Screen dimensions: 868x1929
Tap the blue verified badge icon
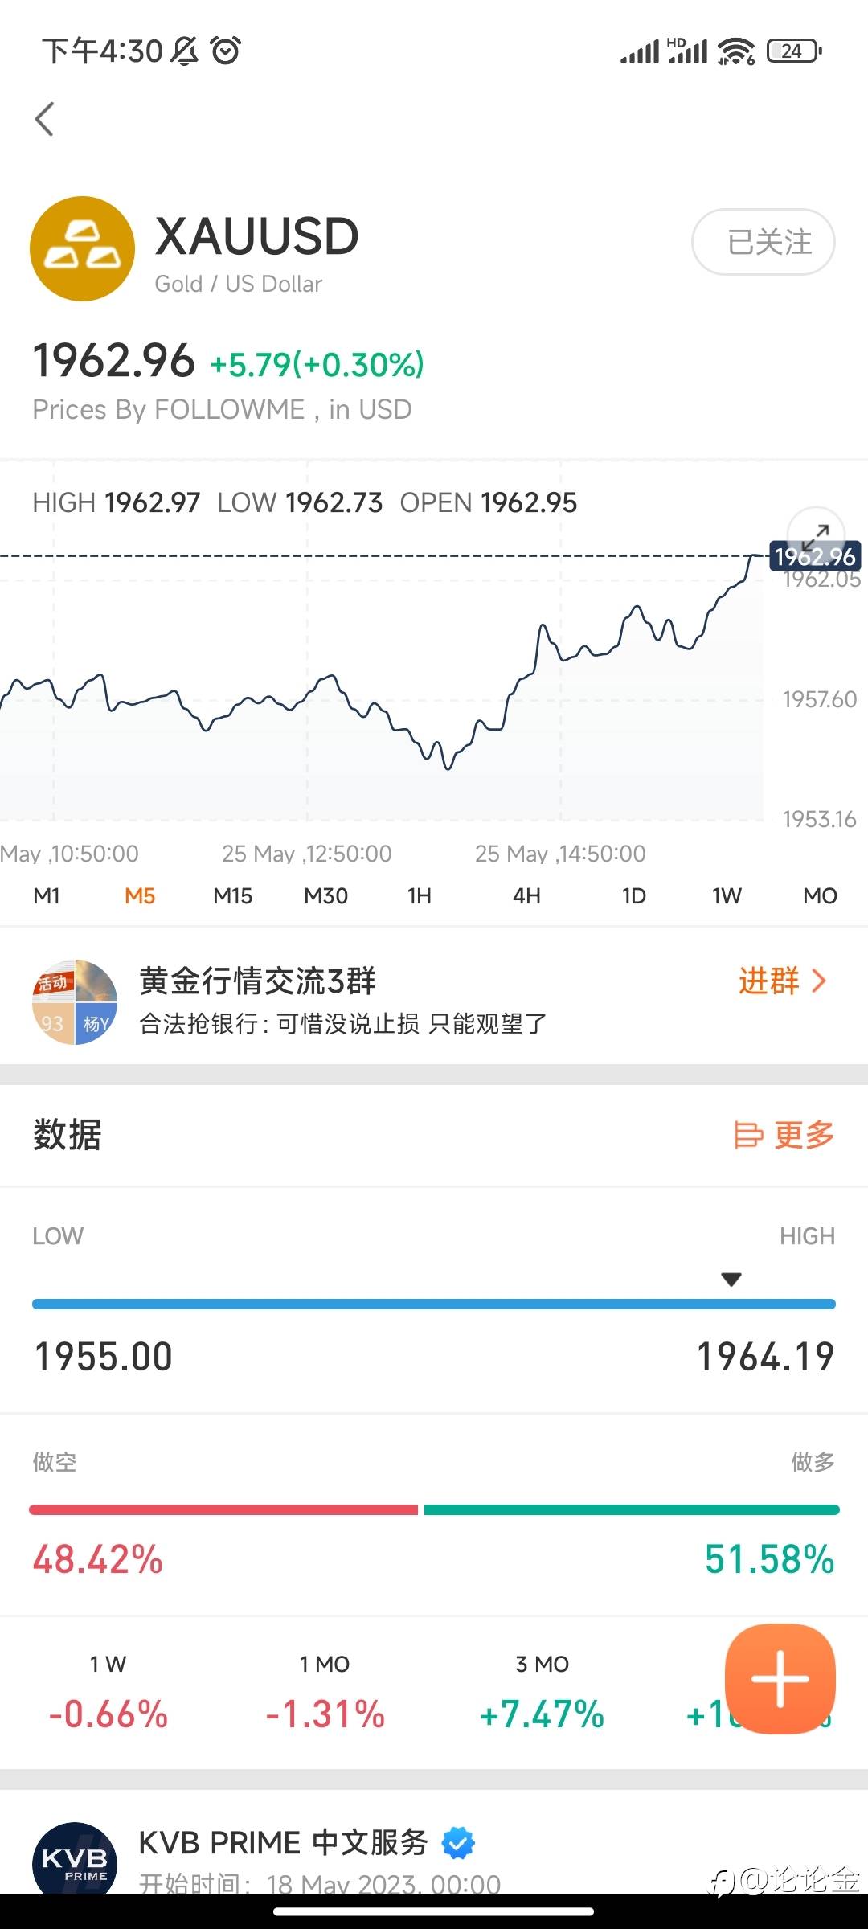(458, 1842)
